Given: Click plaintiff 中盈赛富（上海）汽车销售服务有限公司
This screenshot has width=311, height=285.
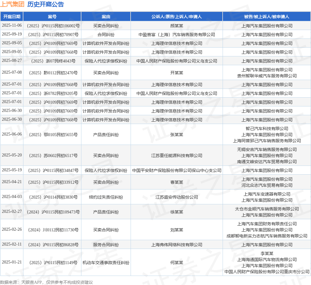Looking at the screenshot, I should (x=176, y=35).
